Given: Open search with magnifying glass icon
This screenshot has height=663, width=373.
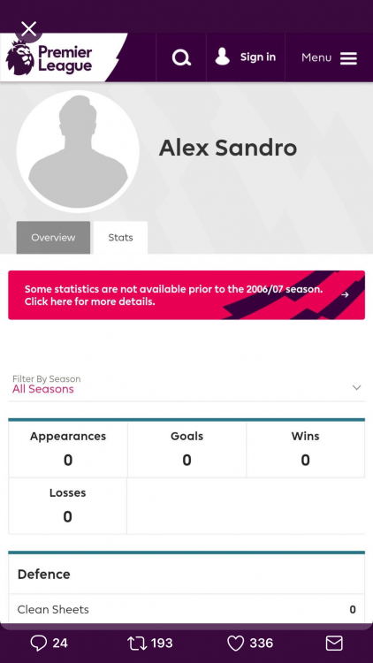Looking at the screenshot, I should pyautogui.click(x=181, y=57).
